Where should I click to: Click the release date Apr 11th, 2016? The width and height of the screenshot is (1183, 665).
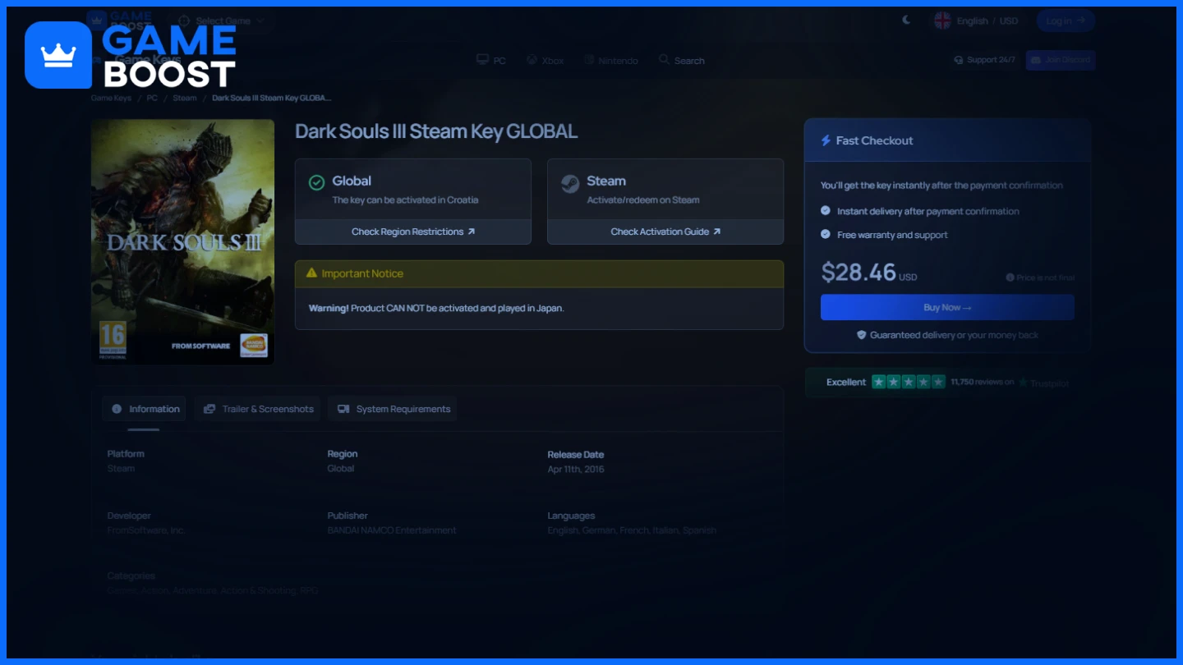click(576, 470)
